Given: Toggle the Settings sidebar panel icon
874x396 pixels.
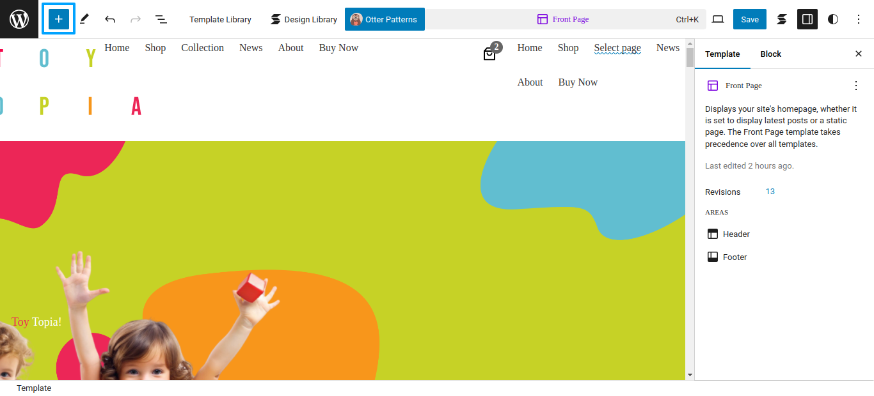Looking at the screenshot, I should pyautogui.click(x=807, y=19).
